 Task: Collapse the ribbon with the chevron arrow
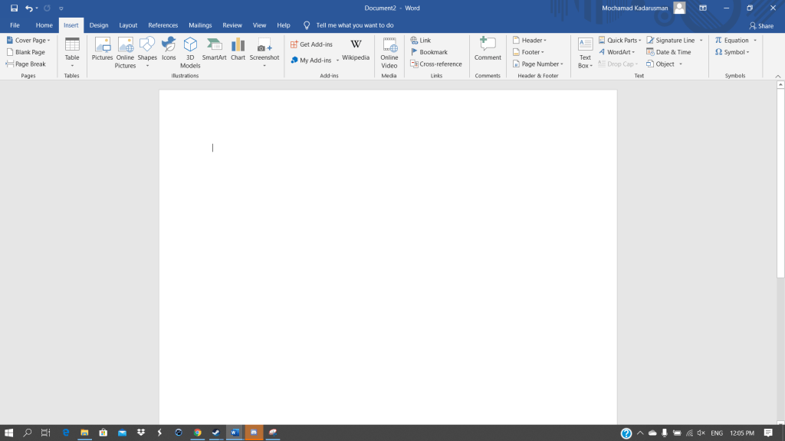coord(777,77)
